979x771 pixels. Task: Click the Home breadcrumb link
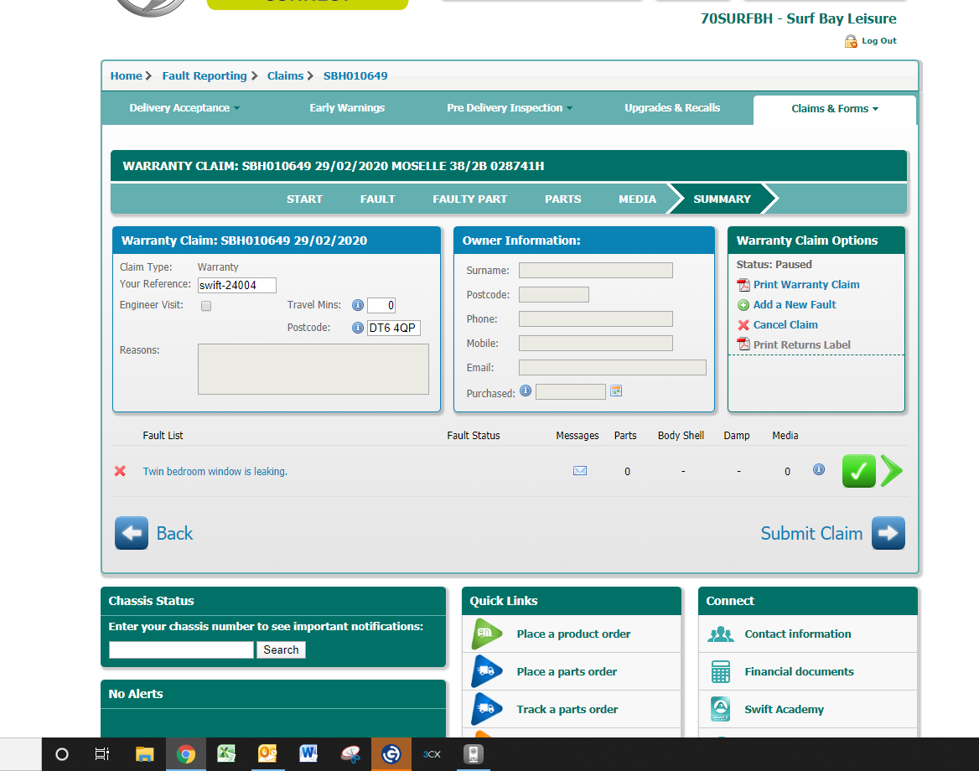click(126, 76)
